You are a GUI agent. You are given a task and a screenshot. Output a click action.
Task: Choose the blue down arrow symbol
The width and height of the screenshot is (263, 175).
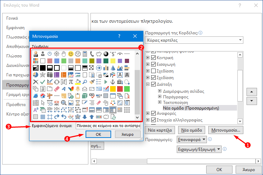pos(85,117)
